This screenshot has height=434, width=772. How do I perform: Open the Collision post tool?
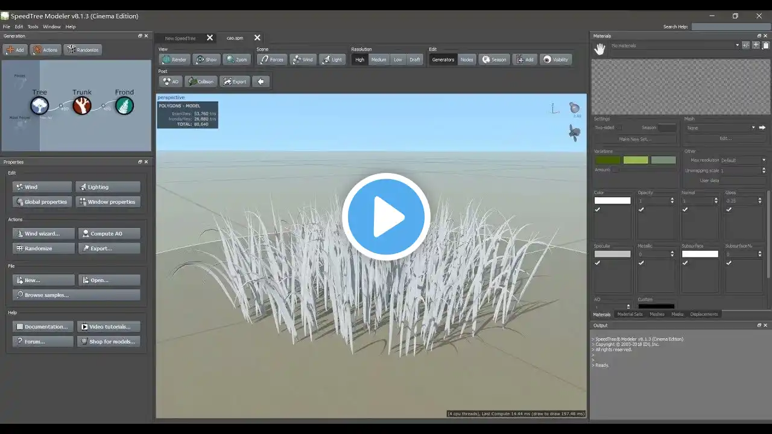[201, 81]
